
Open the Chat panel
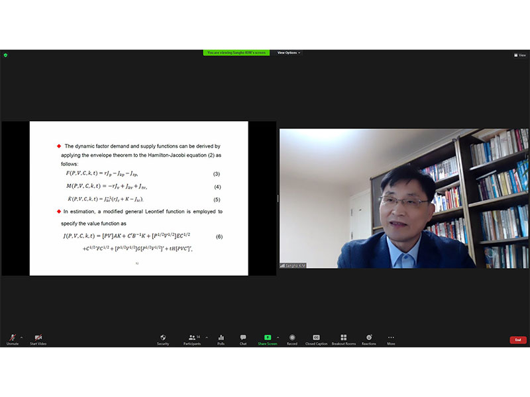[243, 339]
